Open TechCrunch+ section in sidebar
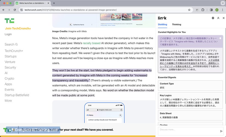The image size is (226, 137). tap(14, 51)
